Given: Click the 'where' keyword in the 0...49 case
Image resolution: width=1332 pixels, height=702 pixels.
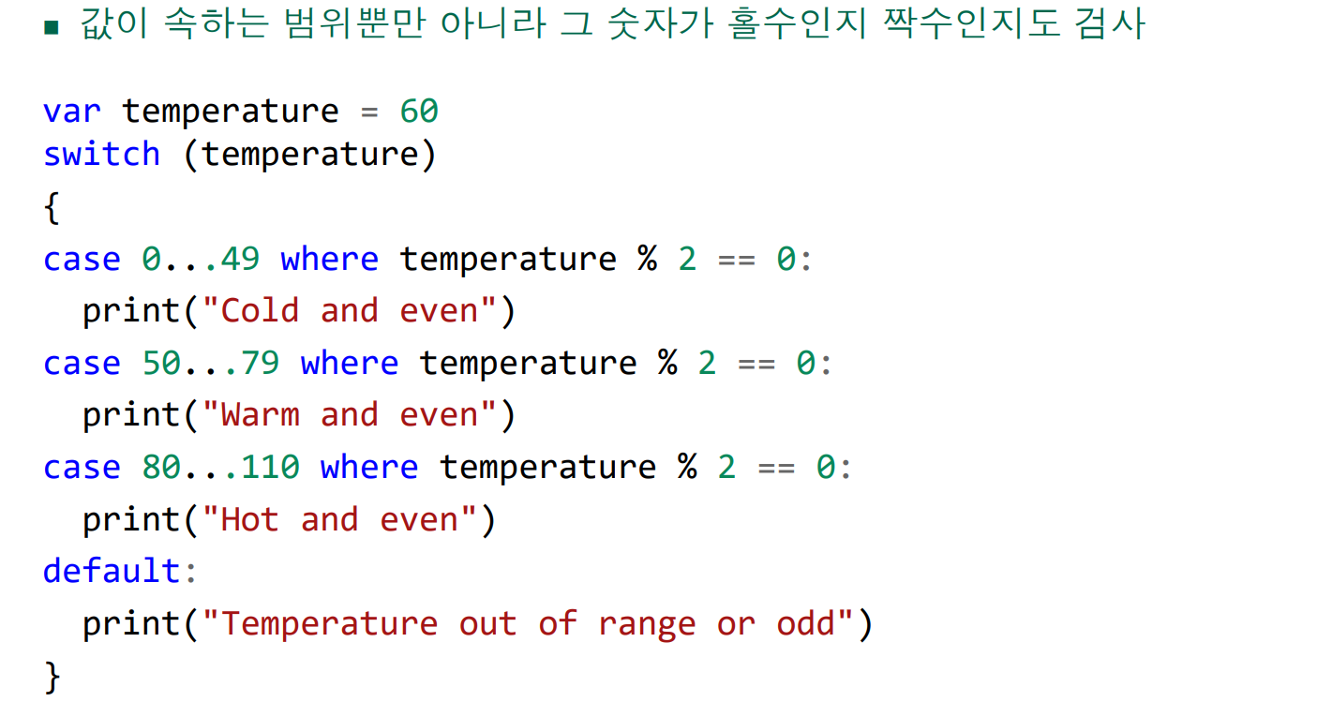Looking at the screenshot, I should (x=329, y=259).
